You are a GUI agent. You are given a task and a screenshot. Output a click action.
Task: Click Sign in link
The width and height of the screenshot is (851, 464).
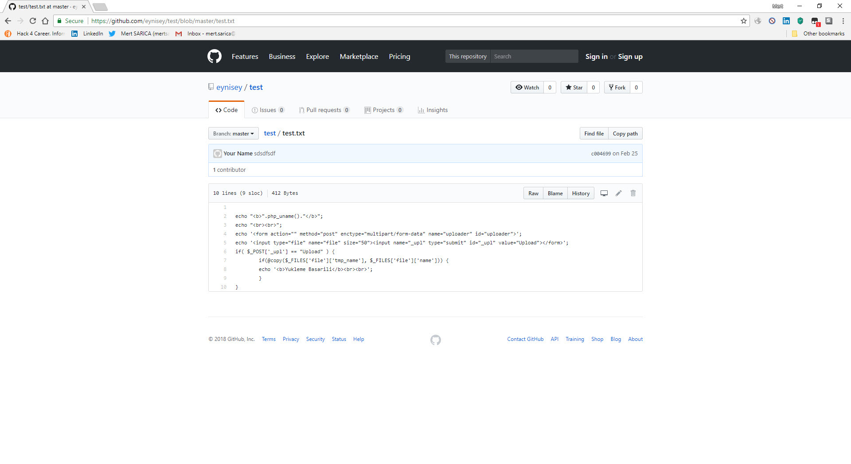(596, 56)
